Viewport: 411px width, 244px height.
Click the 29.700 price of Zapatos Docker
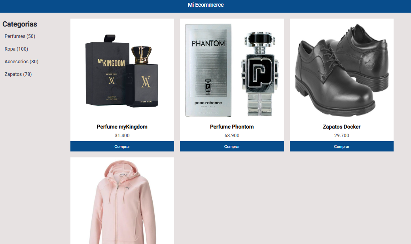coord(341,136)
